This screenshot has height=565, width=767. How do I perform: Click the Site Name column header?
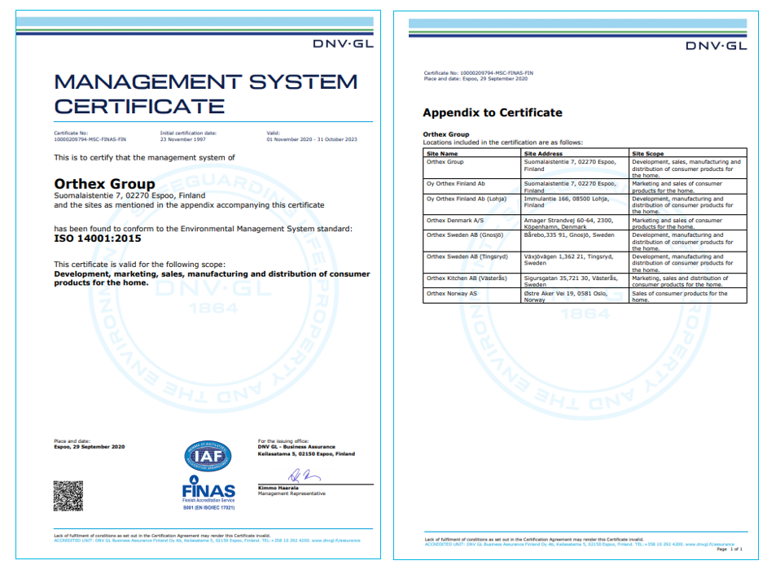(x=442, y=153)
